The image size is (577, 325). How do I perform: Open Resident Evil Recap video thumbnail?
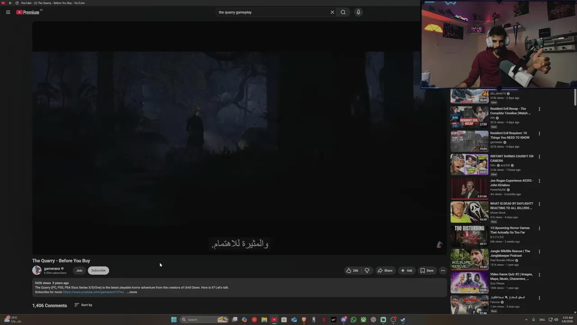[x=469, y=116]
